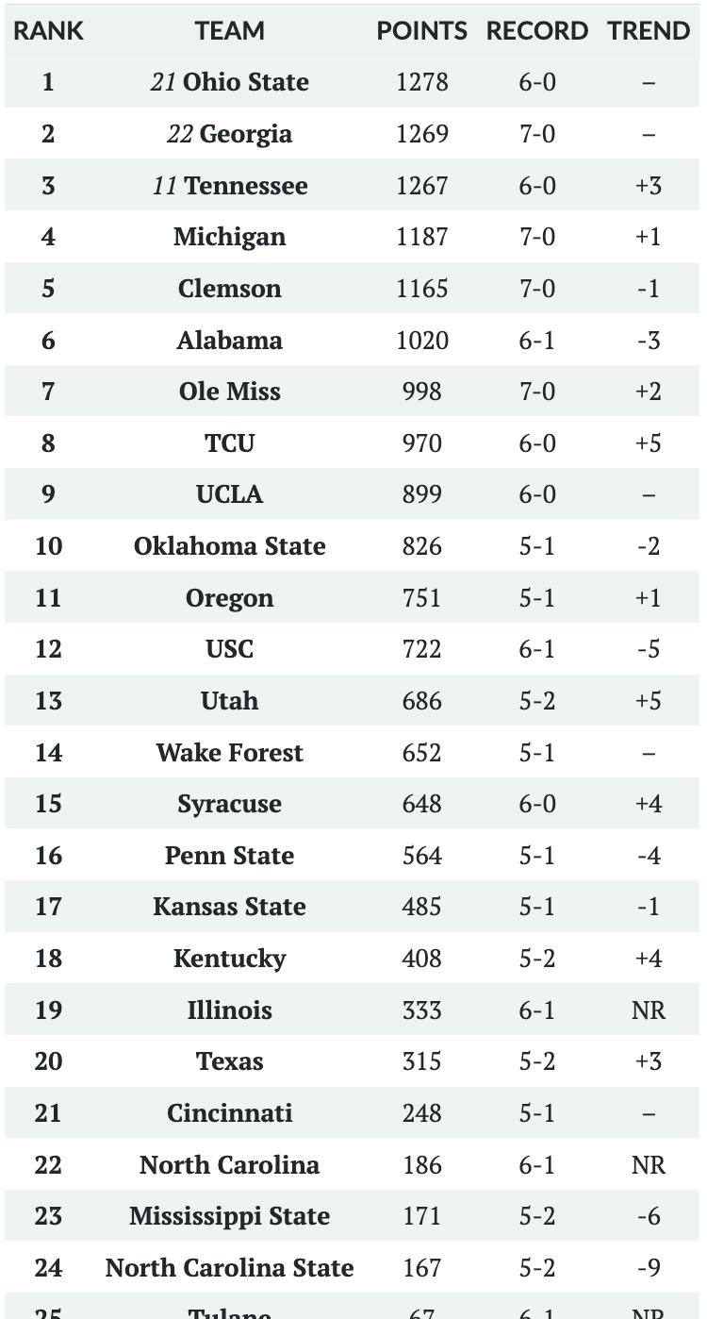The image size is (707, 1319).
Task: Click Mississippi State's 5-2 record
Action: point(536,1216)
